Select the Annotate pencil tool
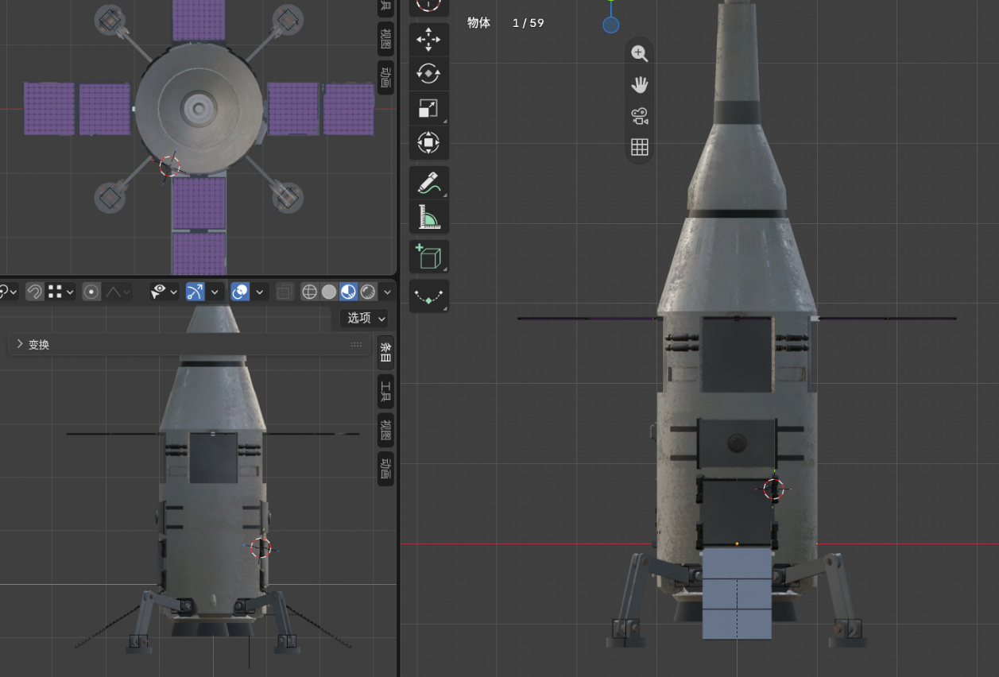The width and height of the screenshot is (999, 677). tap(428, 183)
